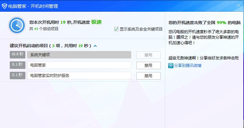244x128 pixels.
Task: Click the 建议开机启动的项目 section heading
Action: pos(50,46)
